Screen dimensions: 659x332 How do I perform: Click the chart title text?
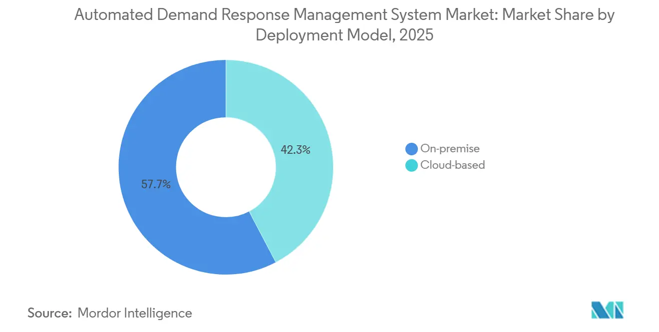344,25
